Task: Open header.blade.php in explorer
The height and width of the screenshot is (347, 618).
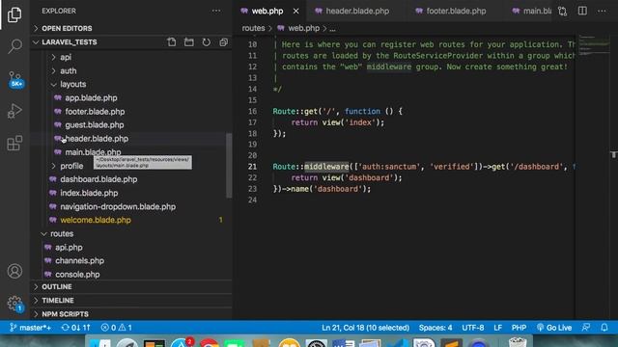Action: pyautogui.click(x=130, y=139)
